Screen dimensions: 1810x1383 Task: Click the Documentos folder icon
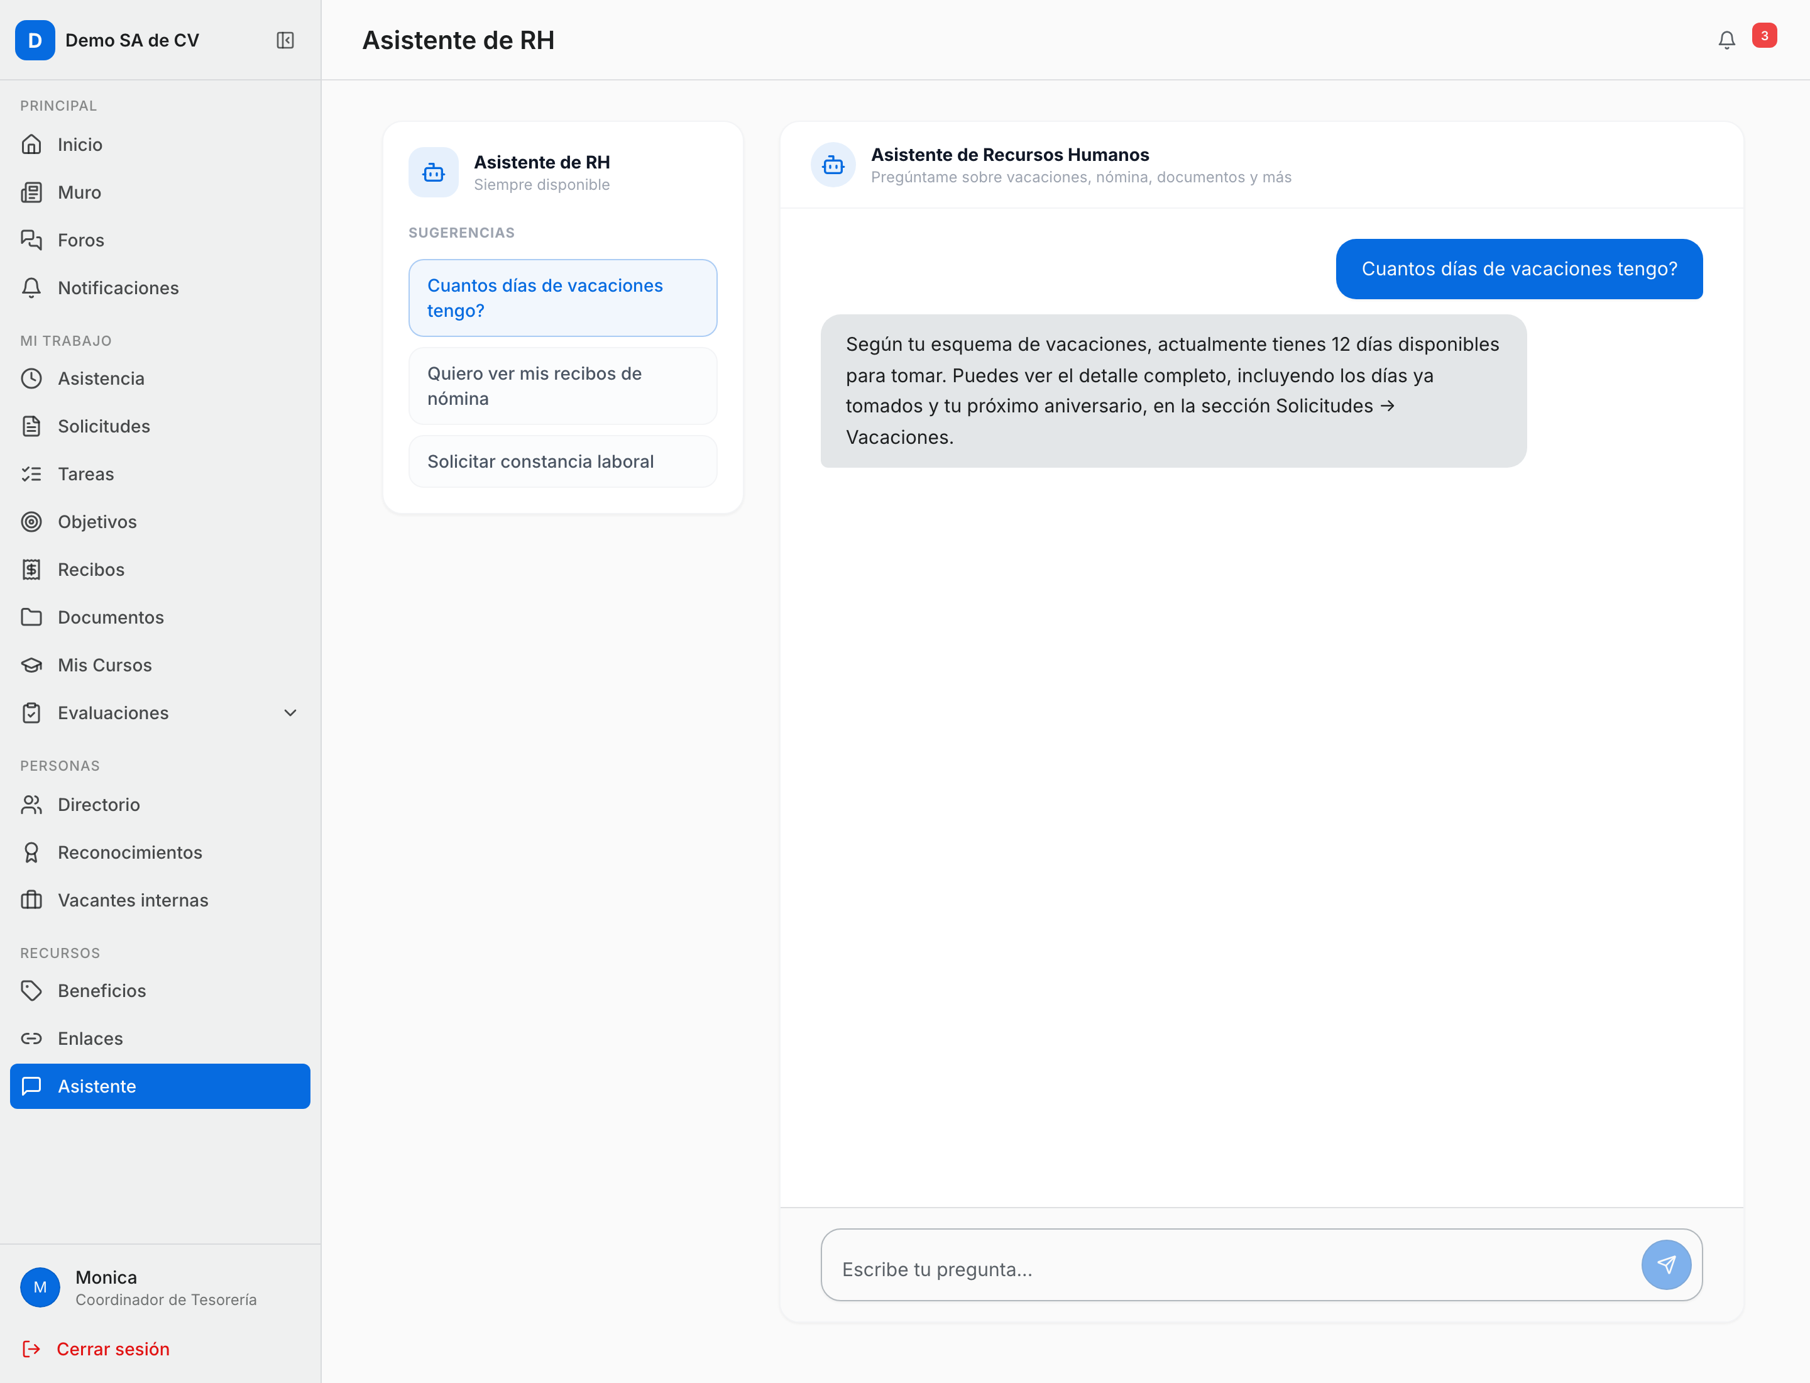click(31, 617)
